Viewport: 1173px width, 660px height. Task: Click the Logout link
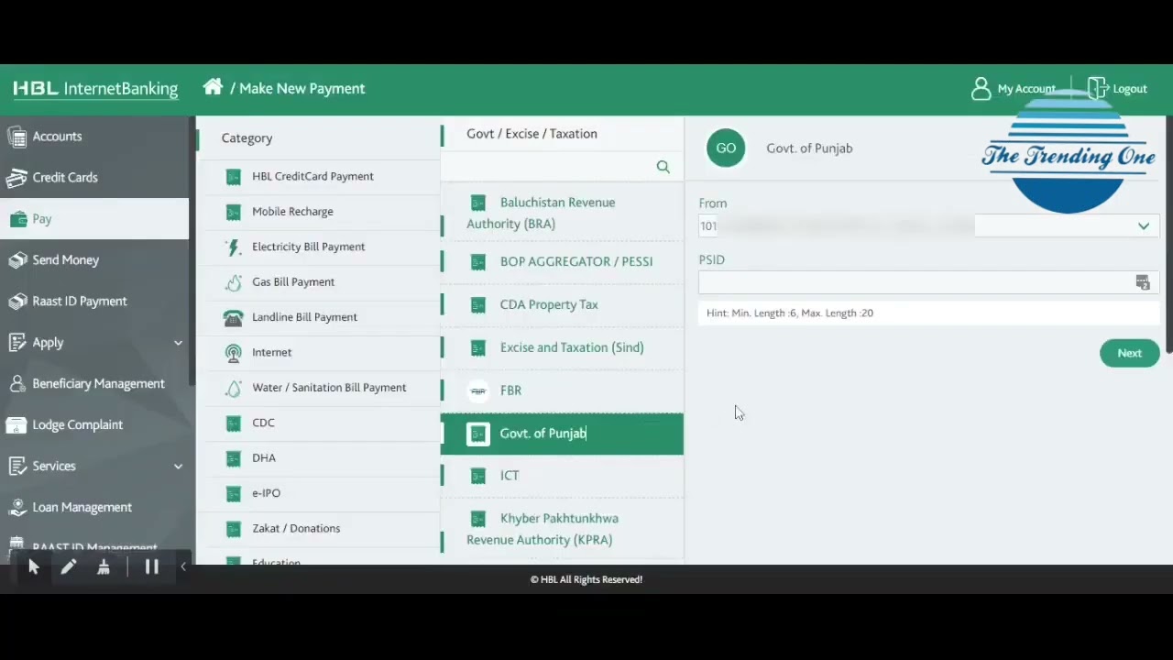coord(1129,89)
